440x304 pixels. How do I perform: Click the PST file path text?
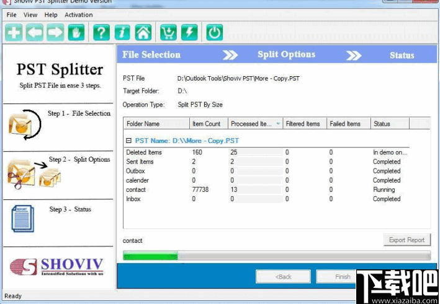[x=238, y=79]
